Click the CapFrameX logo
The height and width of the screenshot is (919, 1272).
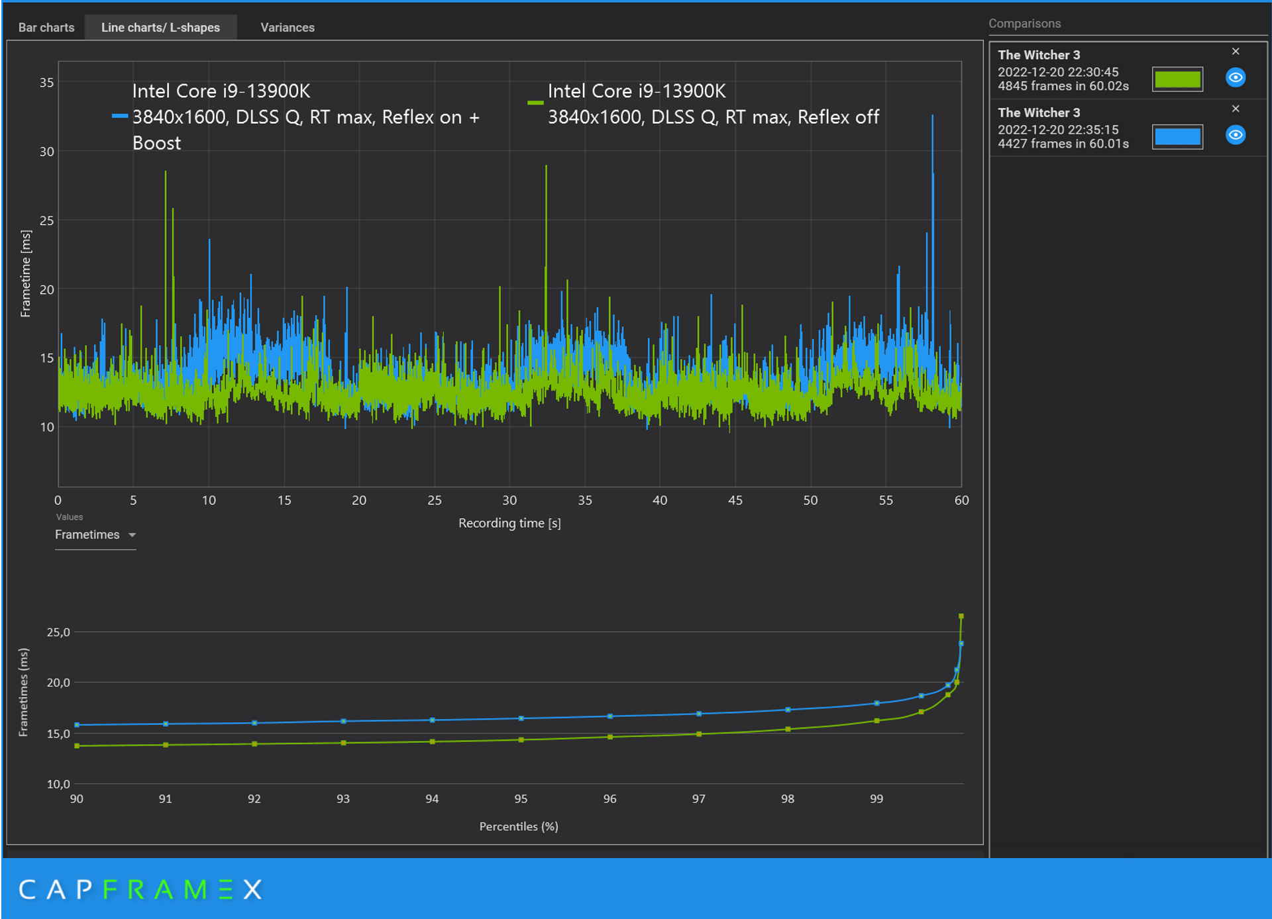(x=140, y=889)
